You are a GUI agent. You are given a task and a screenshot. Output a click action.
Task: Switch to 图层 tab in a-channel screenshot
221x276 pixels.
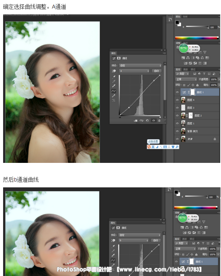click(178, 69)
